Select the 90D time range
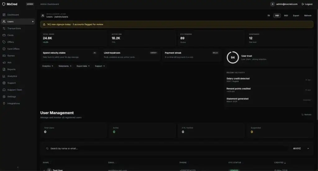The width and height of the screenshot is (318, 171). point(286,16)
